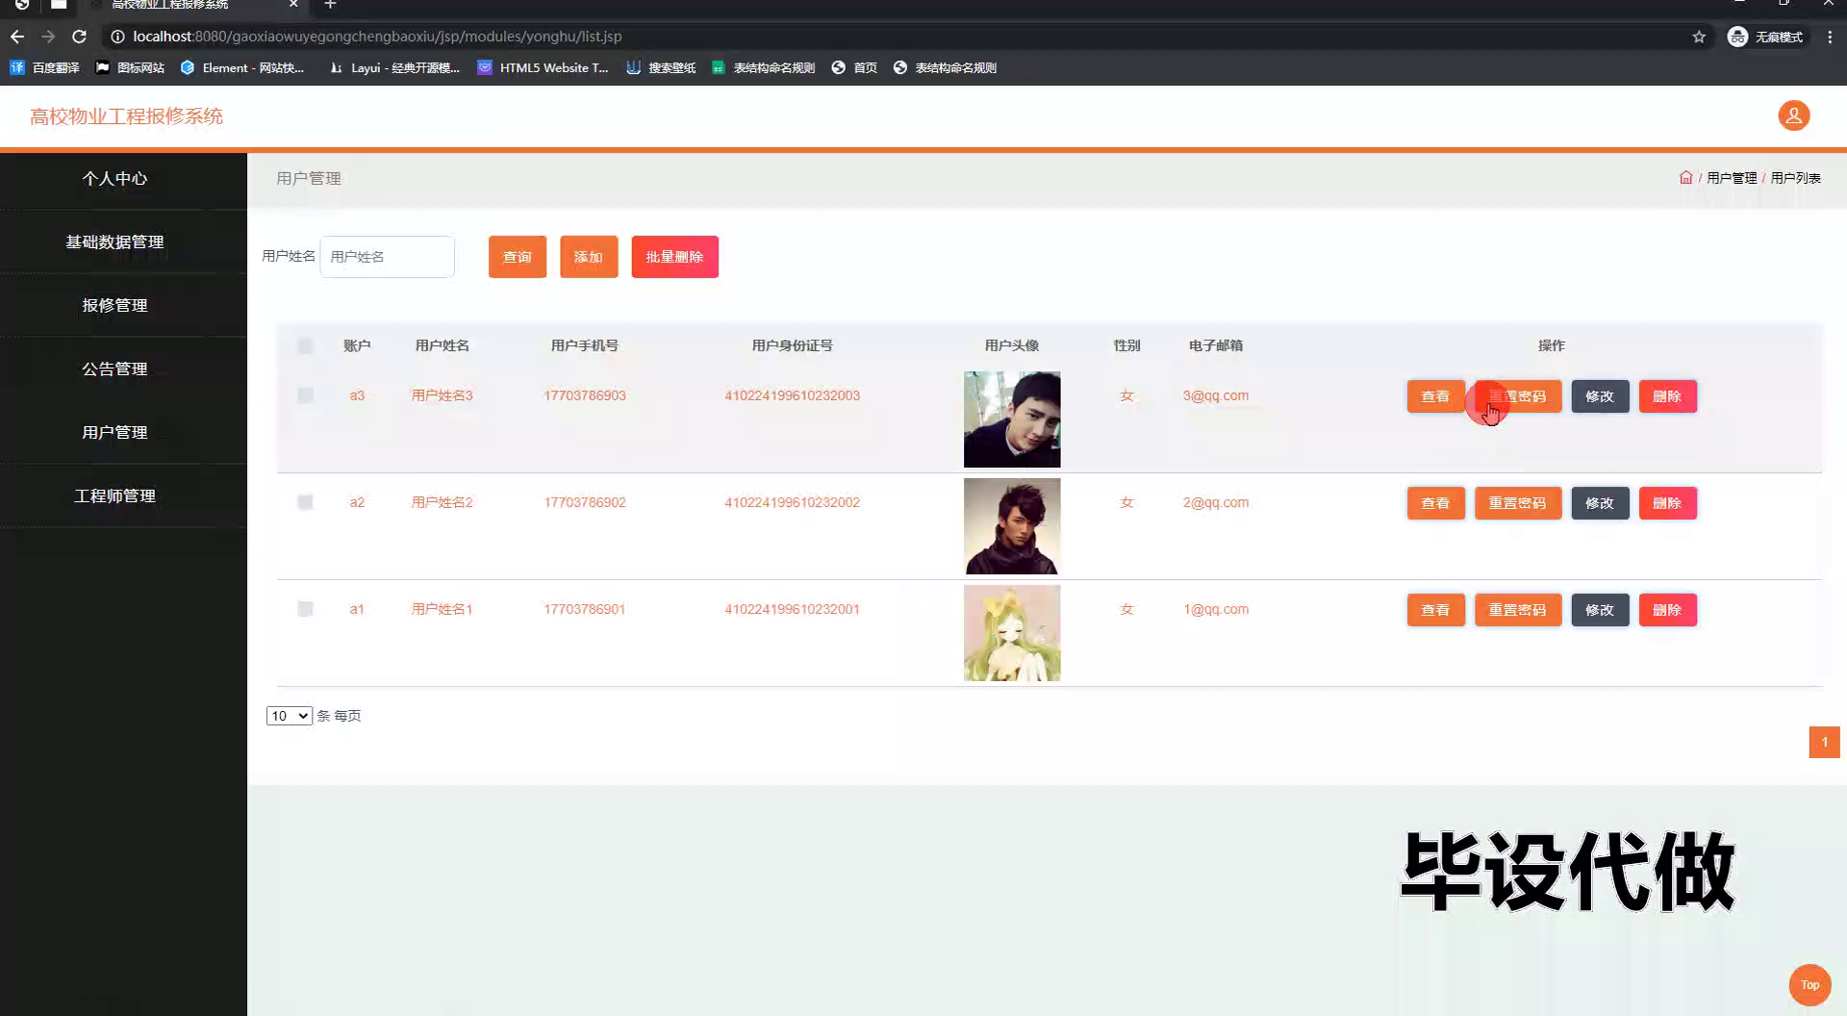Click 重置密码 for user a1

coord(1518,610)
